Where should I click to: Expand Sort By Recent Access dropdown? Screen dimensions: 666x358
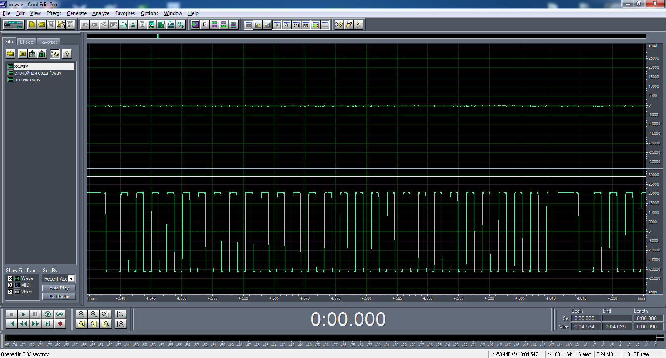click(72, 279)
